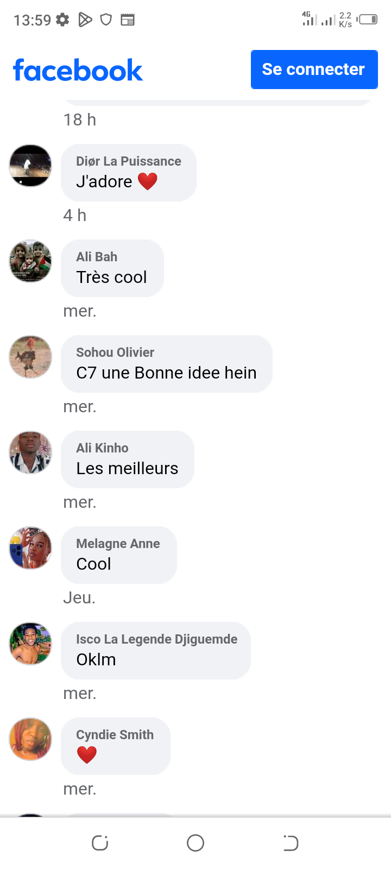391x869 pixels.
Task: Tap Android recent apps navigation icon
Action: [x=100, y=843]
